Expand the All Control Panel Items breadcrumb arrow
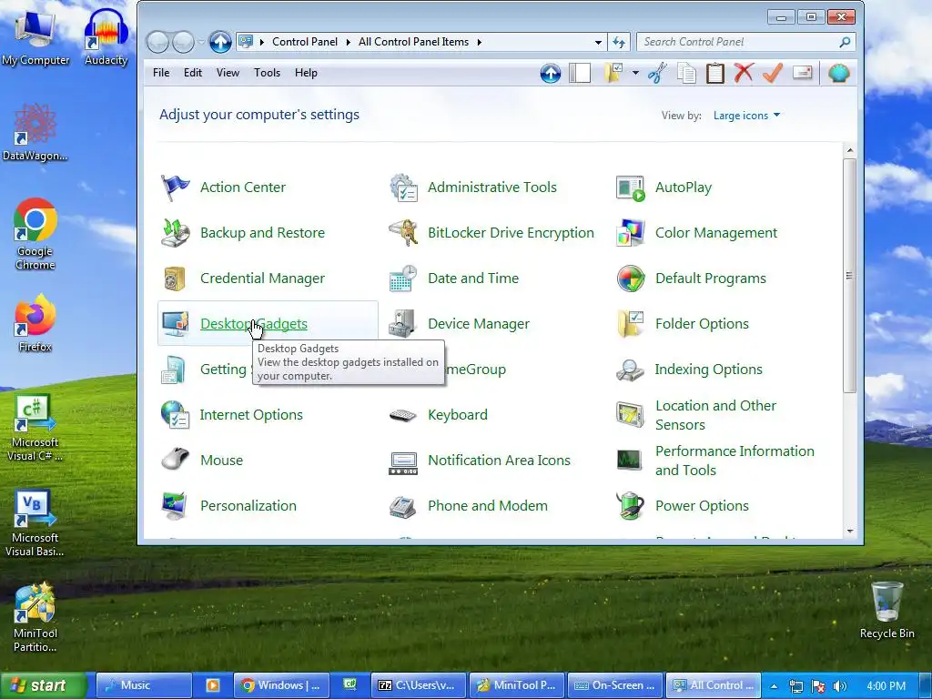932x699 pixels. point(479,42)
